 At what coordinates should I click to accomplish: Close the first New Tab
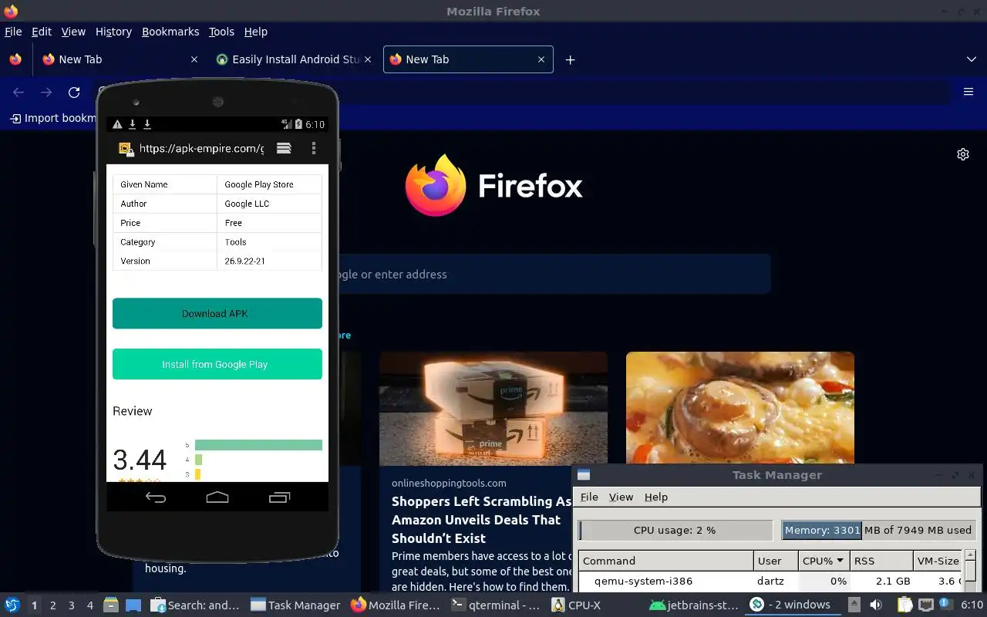[194, 59]
